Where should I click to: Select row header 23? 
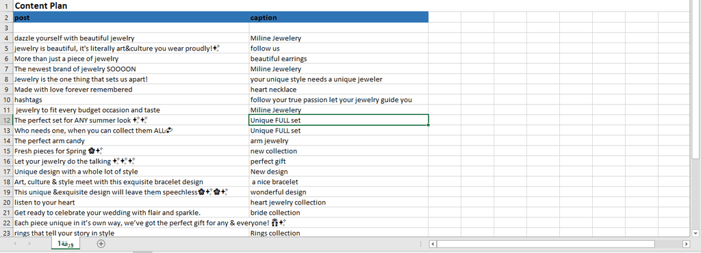pyautogui.click(x=6, y=233)
